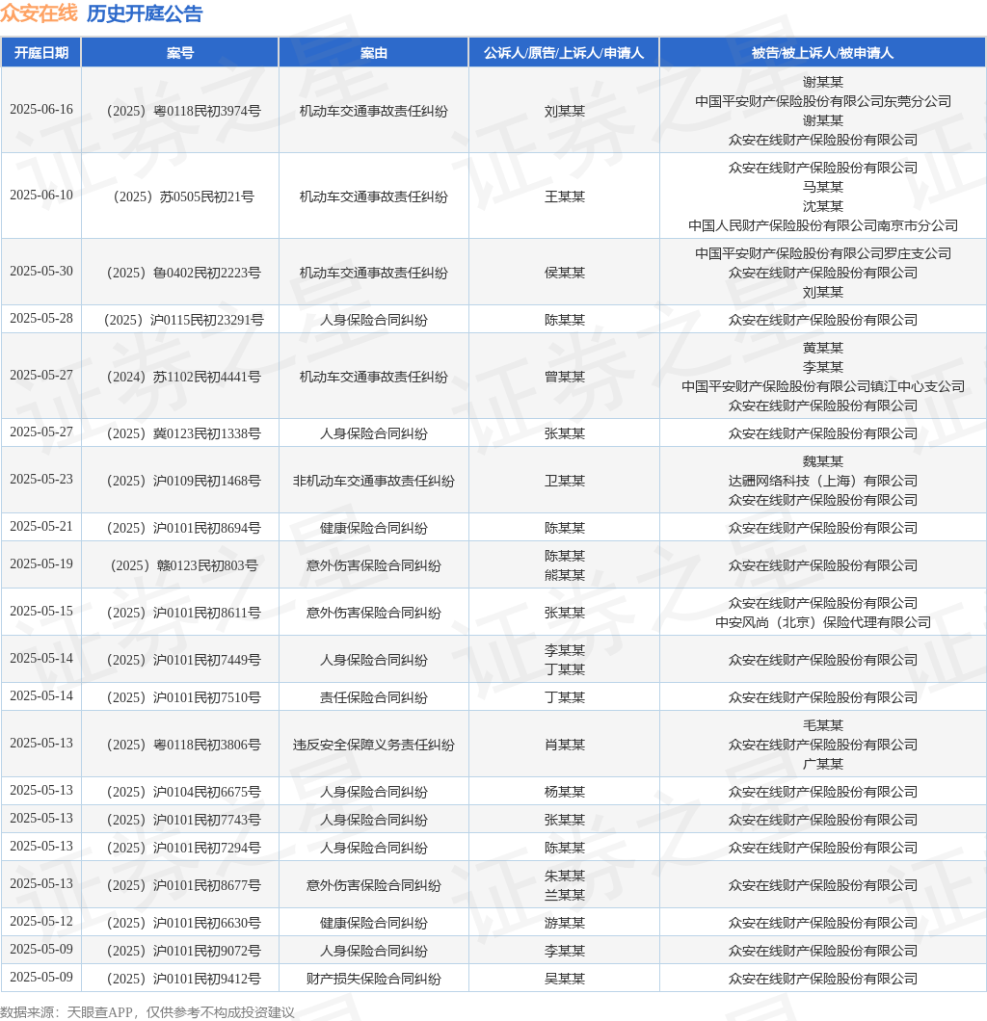Select the 被告/被上诉人/被申请人 column header
987x1021 pixels.
click(x=822, y=53)
